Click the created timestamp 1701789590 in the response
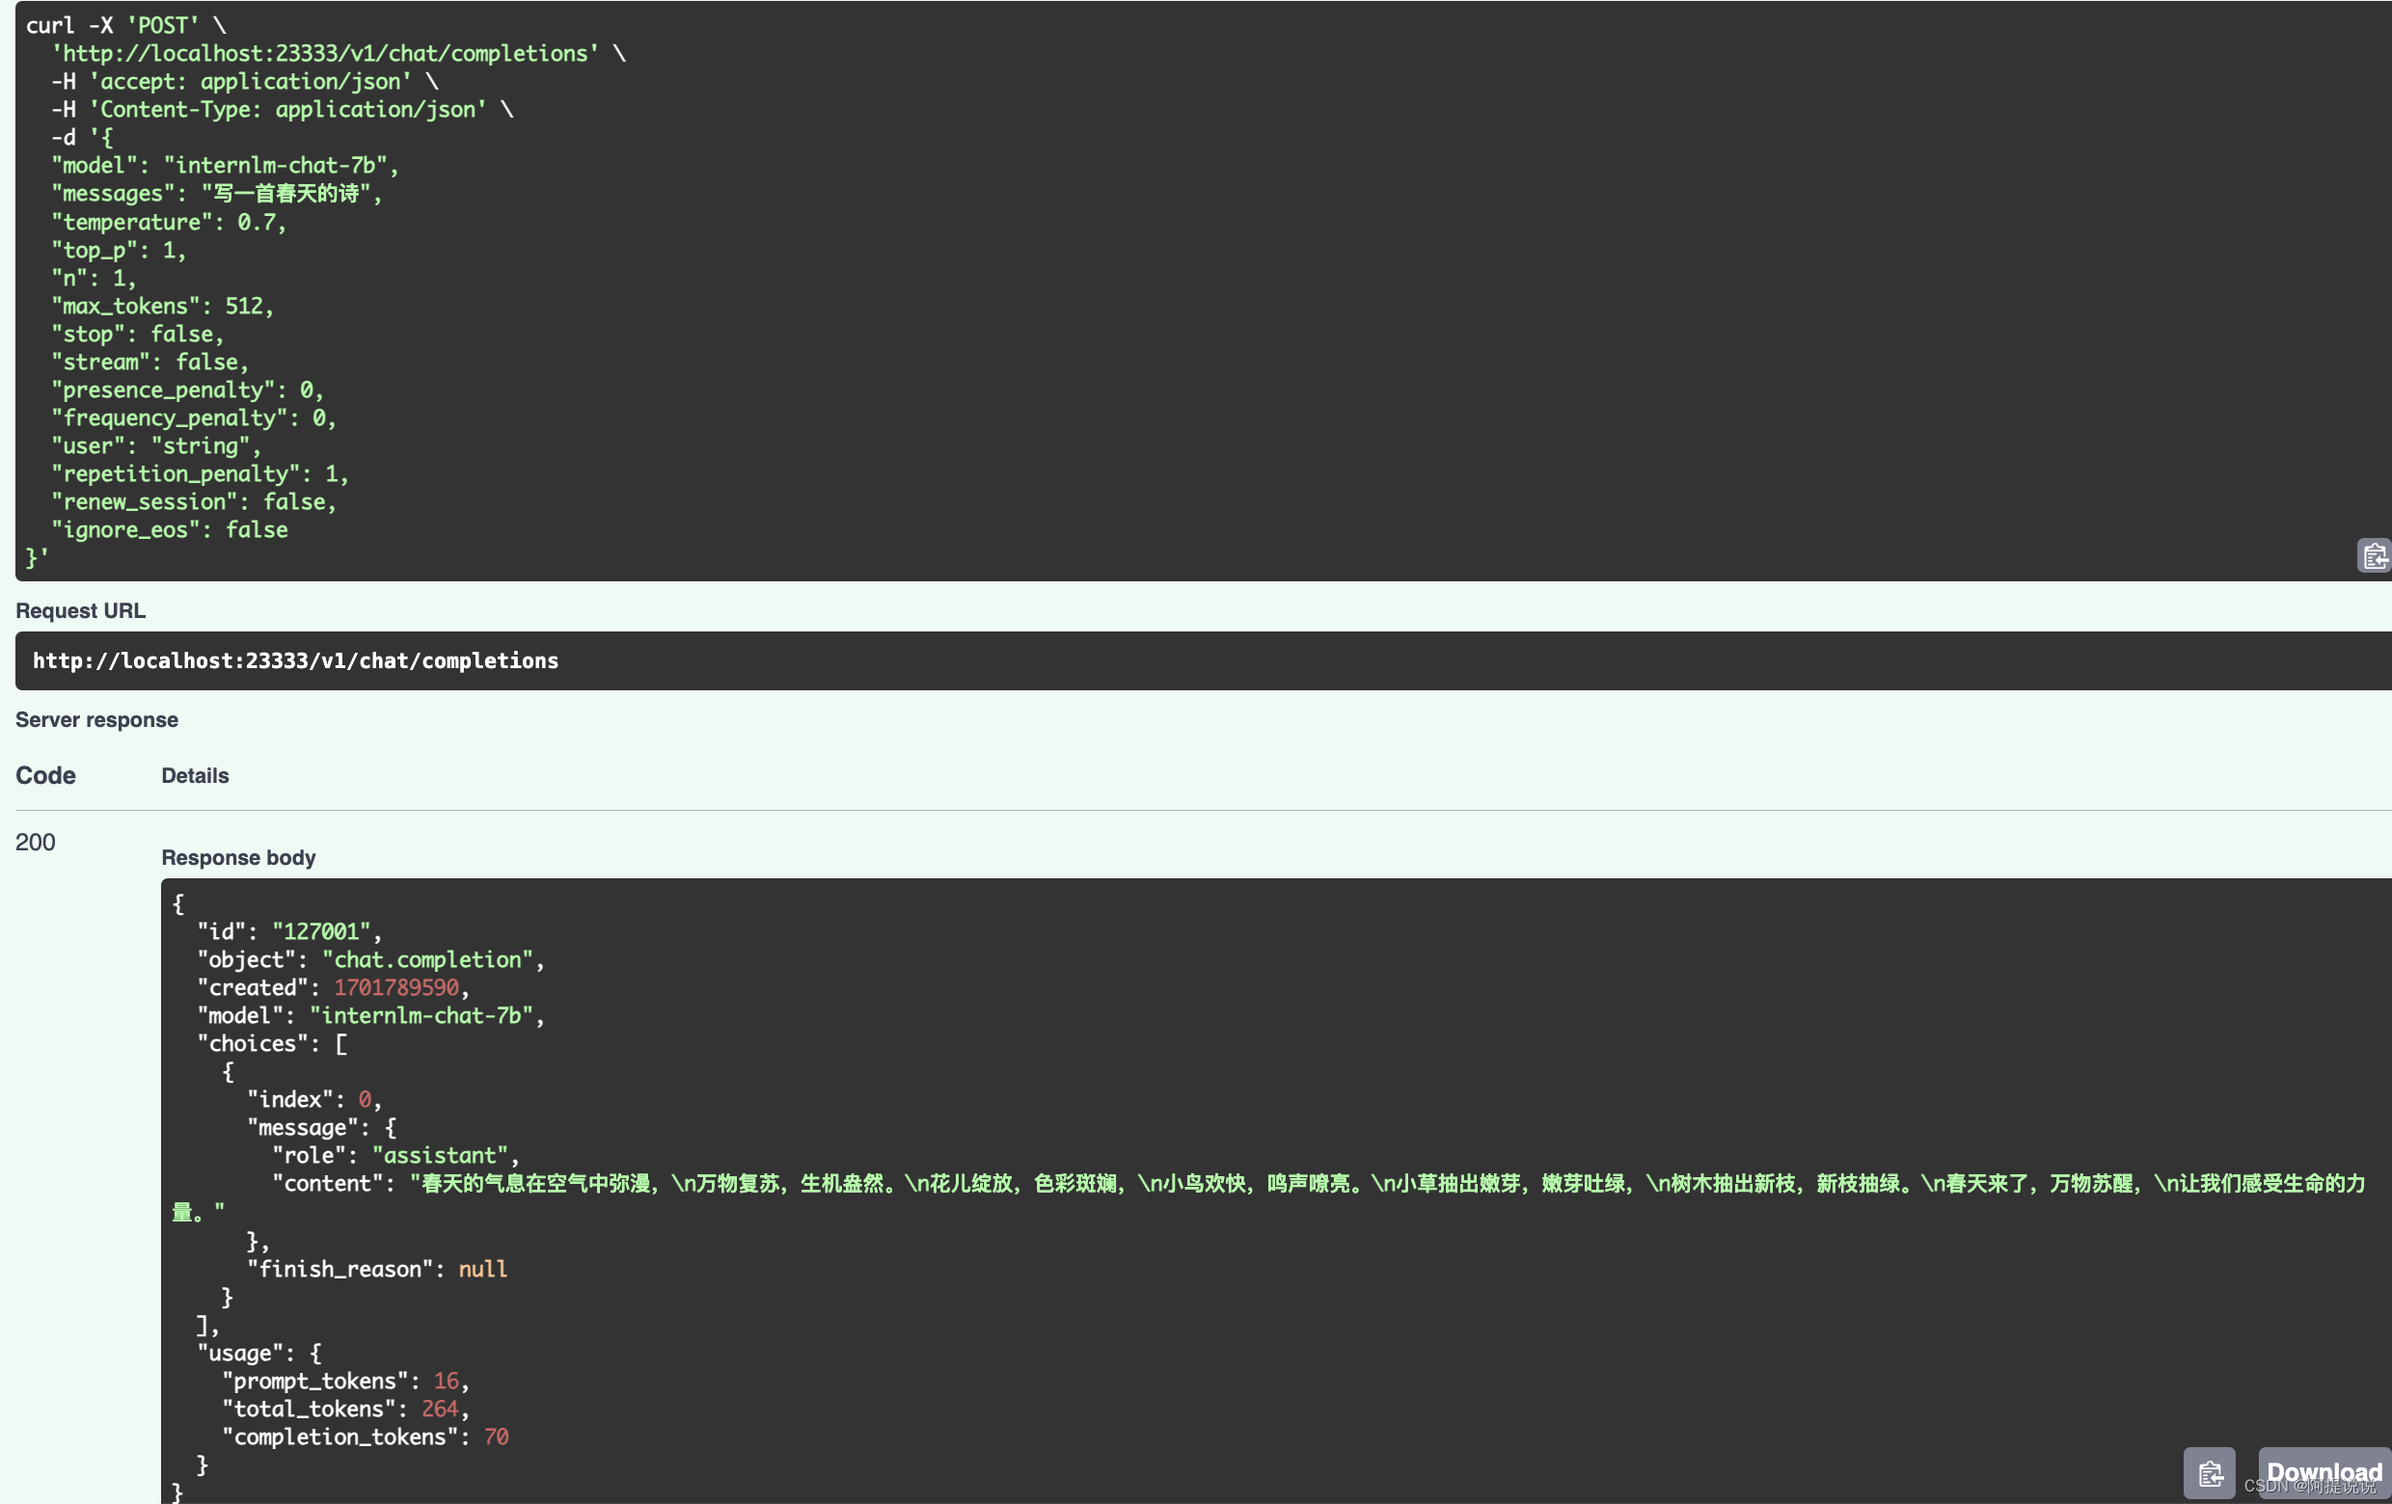2392x1504 pixels. [395, 987]
